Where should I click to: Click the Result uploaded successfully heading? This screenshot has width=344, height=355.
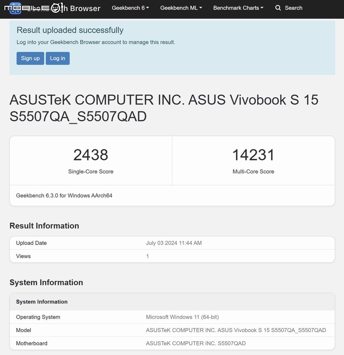coord(70,30)
